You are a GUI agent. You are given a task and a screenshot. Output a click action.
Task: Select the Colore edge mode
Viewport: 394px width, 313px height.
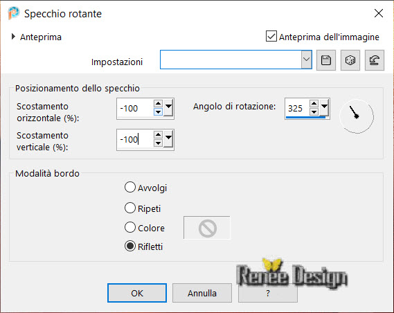click(130, 227)
